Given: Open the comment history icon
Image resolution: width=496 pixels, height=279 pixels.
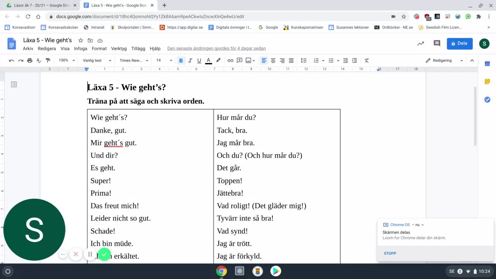Looking at the screenshot, I should (437, 43).
